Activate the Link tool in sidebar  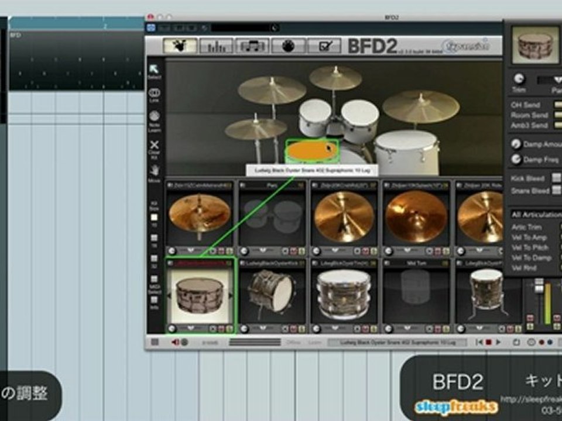(154, 95)
